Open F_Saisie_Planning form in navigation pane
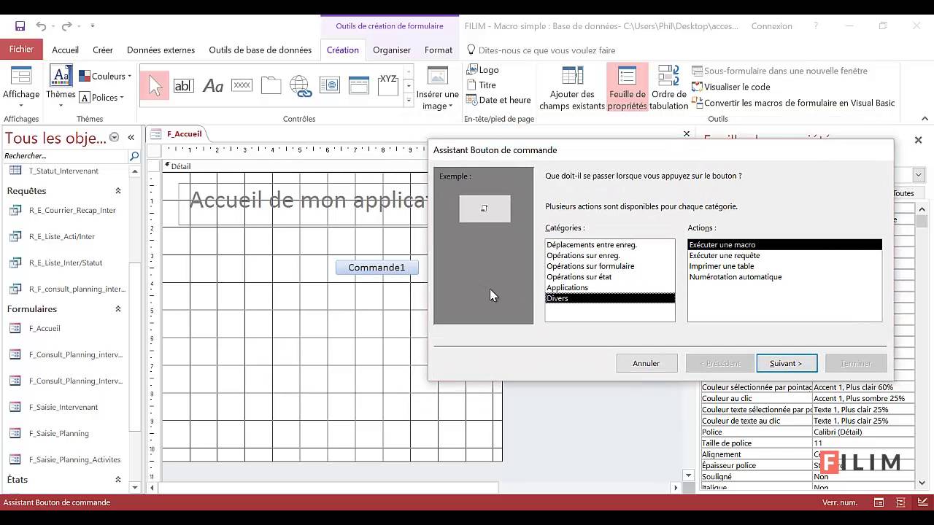Screen dimensions: 934x525 tap(58, 433)
